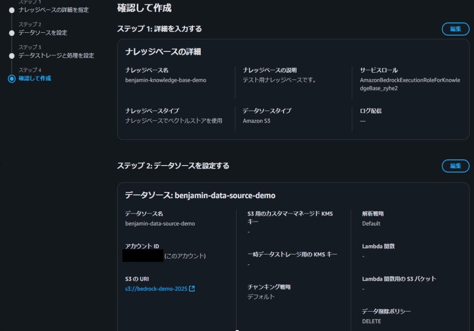Click the step 3 circle indicator in wizard

[x=12, y=56]
